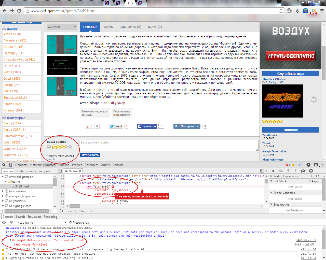326x260 pixels.
Task: Collapse the Call Stack section
Action: point(271,181)
